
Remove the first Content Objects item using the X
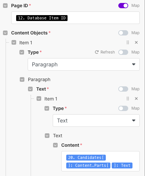click(136, 43)
